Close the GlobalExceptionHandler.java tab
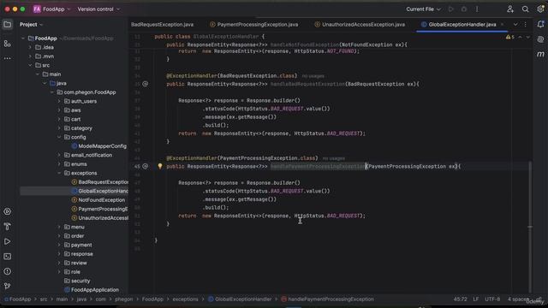This screenshot has width=548, height=308. [x=503, y=25]
